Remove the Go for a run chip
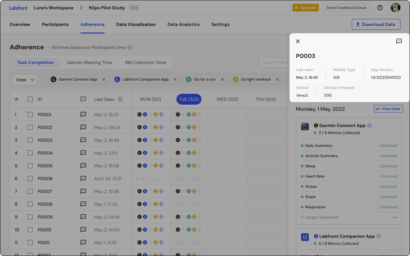This screenshot has width=410, height=256. tap(222, 79)
